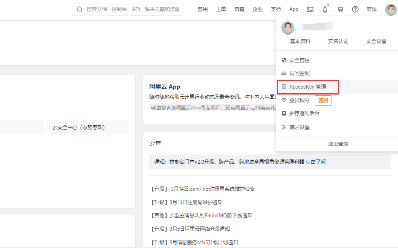Click the diamond icon beside 会员积分
The height and width of the screenshot is (248, 398).
[x=284, y=100]
